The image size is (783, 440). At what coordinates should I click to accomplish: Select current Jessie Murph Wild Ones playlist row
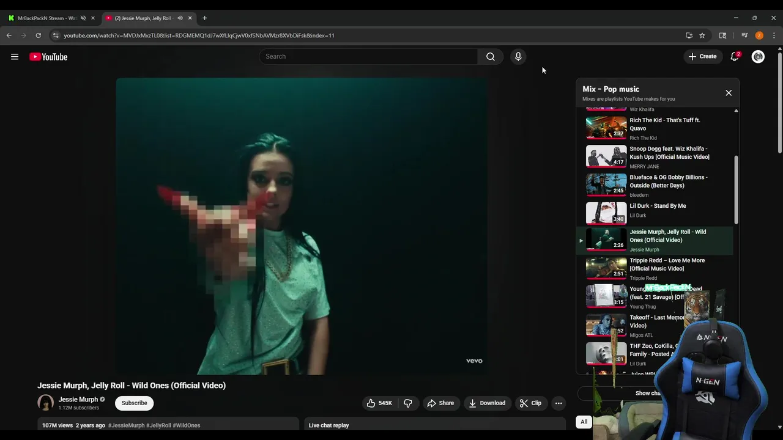point(655,241)
